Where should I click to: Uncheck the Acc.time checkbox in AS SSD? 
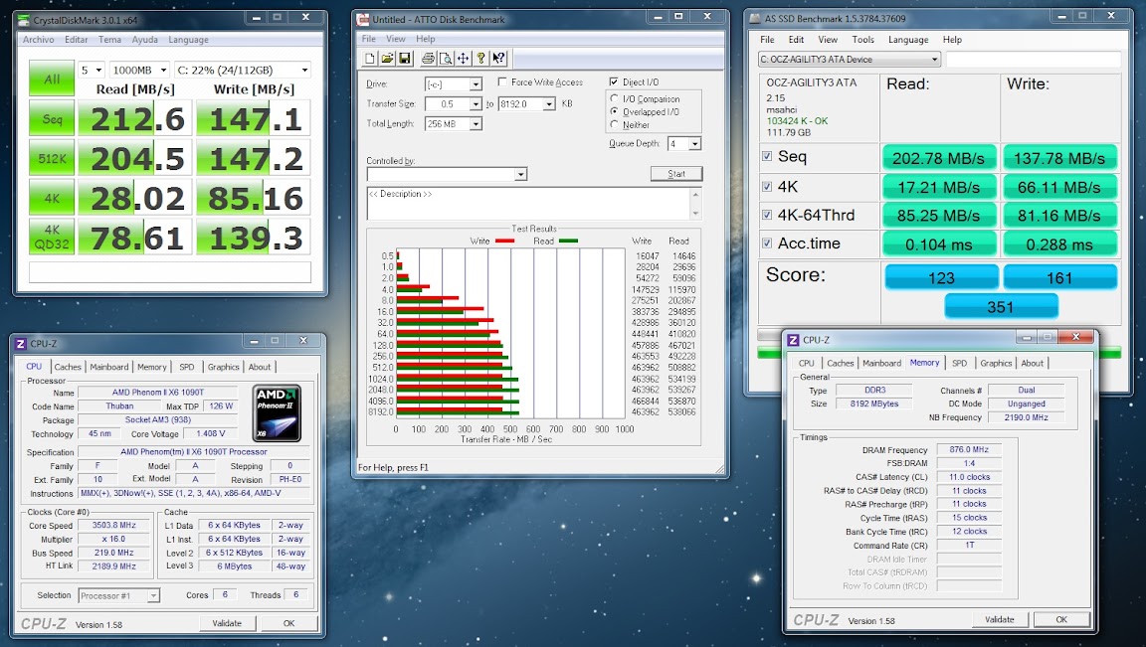point(767,243)
